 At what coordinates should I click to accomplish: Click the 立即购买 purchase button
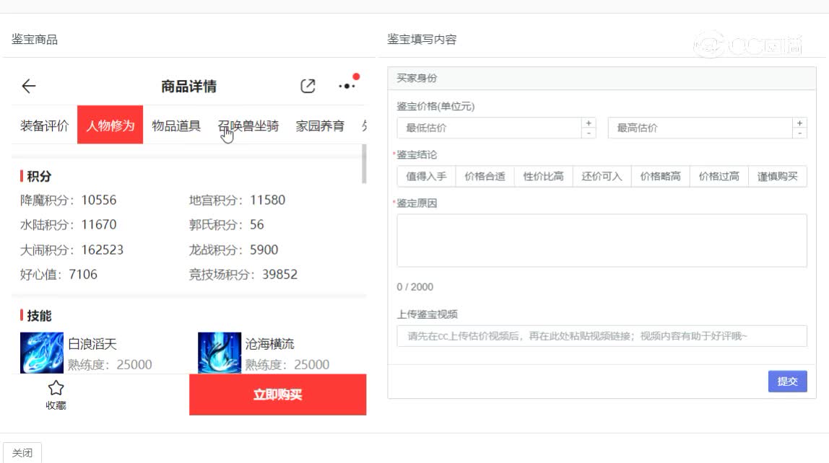[x=277, y=394]
